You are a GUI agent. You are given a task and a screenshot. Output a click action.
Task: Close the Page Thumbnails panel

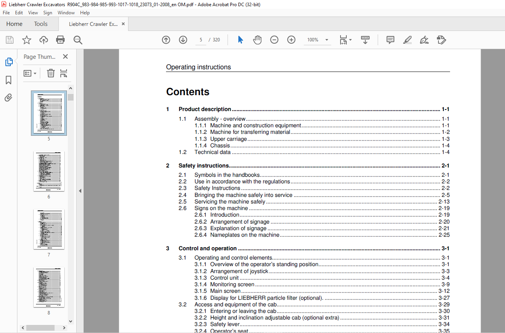click(x=65, y=56)
